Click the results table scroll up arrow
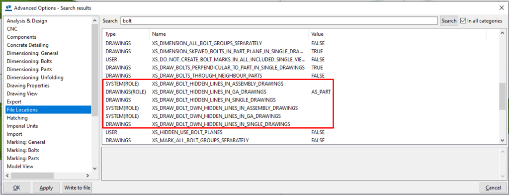Viewport: 509px width, 195px height. click(x=503, y=33)
